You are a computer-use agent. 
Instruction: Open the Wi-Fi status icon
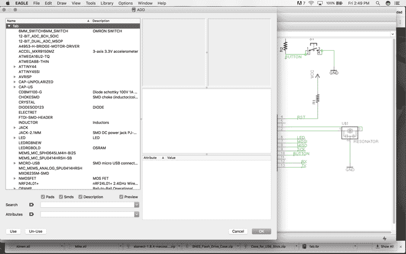[311, 3]
